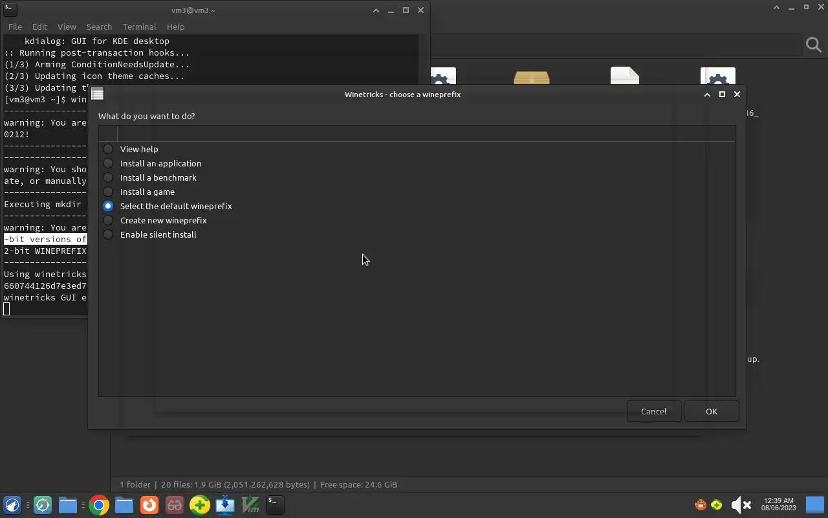Viewport: 828px width, 518px height.
Task: Click the orange system tray icon
Action: 701,505
